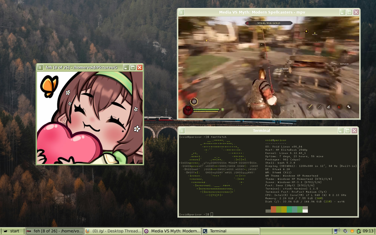Click the 'fastfetch' command in the terminal
The height and width of the screenshot is (235, 376).
coord(219,137)
